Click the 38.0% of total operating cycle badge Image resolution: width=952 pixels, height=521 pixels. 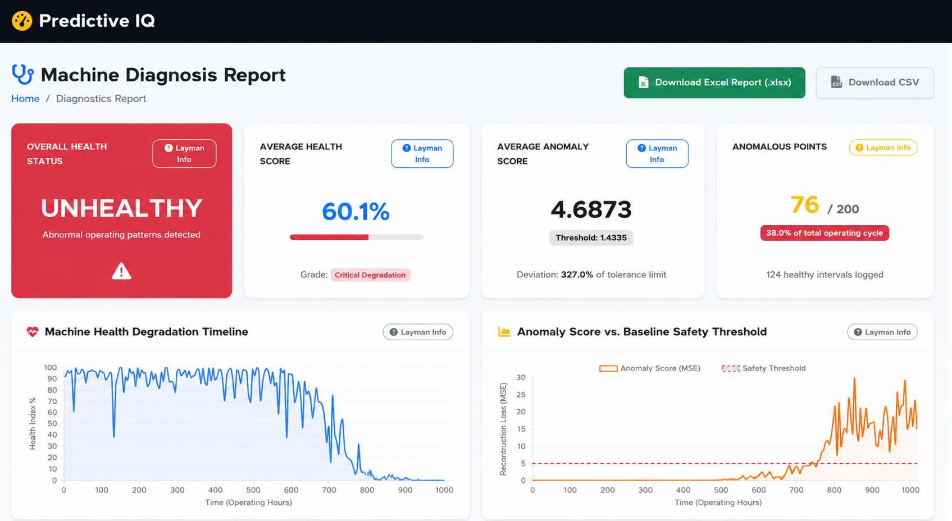[x=825, y=233]
